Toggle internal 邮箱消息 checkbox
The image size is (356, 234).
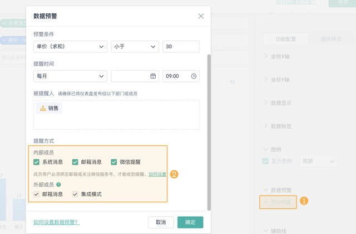(x=75, y=162)
